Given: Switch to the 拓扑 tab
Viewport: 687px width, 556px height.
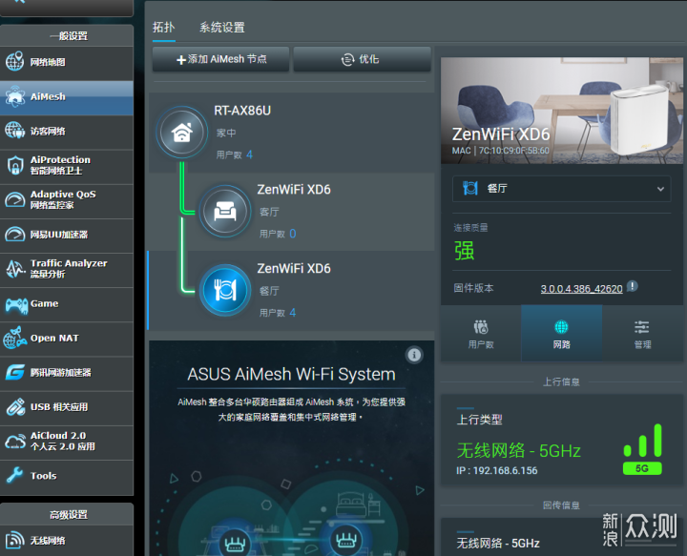Looking at the screenshot, I should [x=164, y=27].
